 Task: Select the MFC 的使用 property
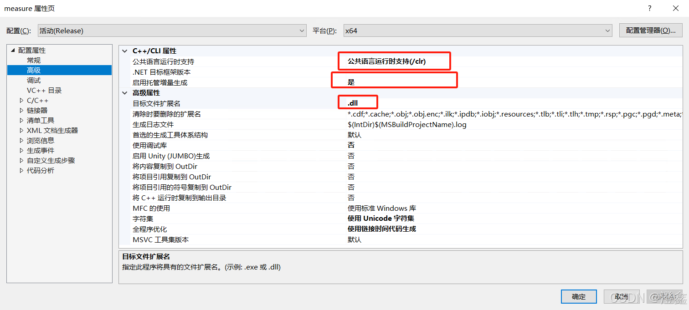click(x=151, y=208)
